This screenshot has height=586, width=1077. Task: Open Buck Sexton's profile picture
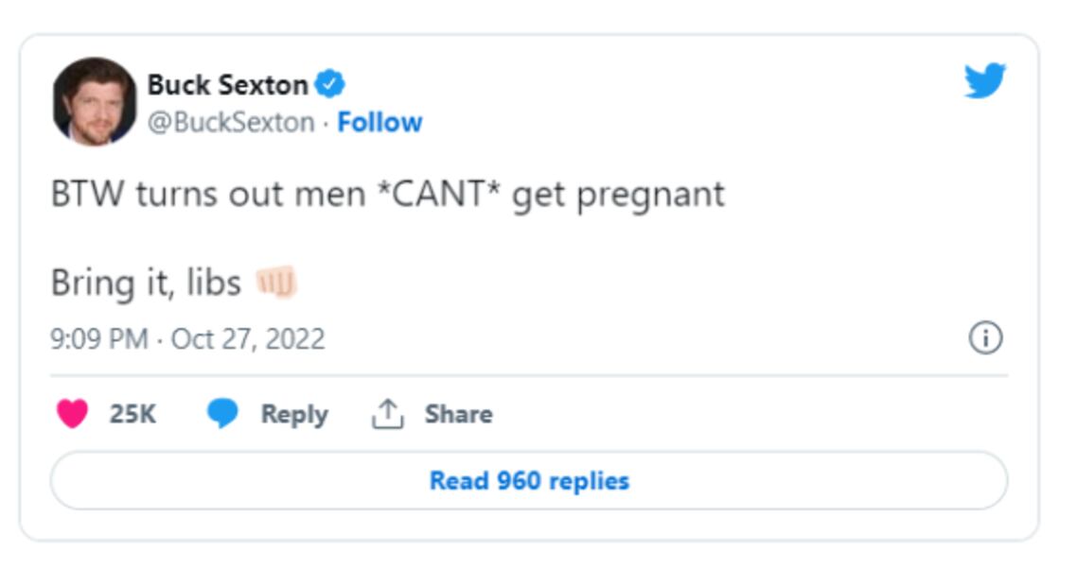pyautogui.click(x=94, y=101)
